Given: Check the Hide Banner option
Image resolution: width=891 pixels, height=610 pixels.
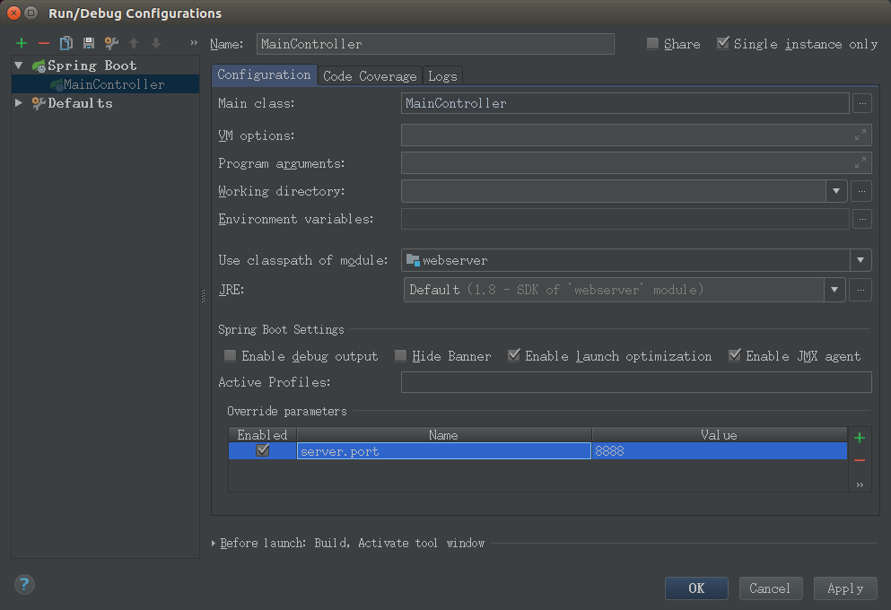Looking at the screenshot, I should 400,355.
